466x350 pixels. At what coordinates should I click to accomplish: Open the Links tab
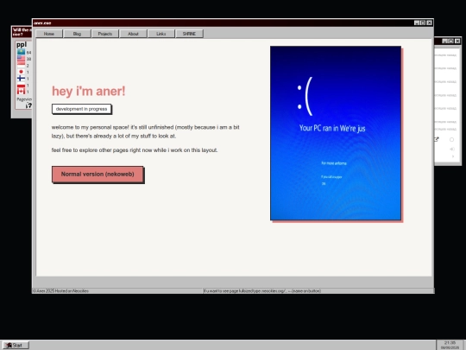(x=161, y=34)
